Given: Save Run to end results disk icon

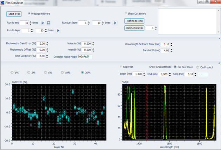Looking at the screenshot, I should coord(48,23).
